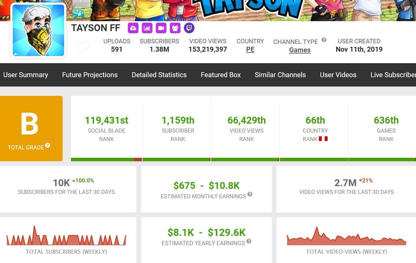The height and width of the screenshot is (263, 416).
Task: Click the group members icon next to the camera
Action: pyautogui.click(x=175, y=28)
